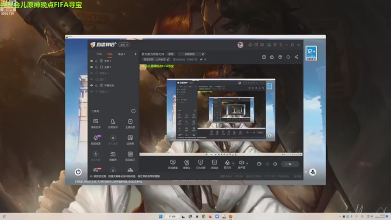Toggle visibility of the 全屏 1 layer
This screenshot has height=220, width=391.
[91, 67]
